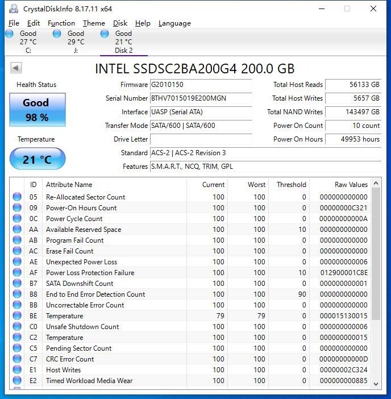Screen dimensions: 391x399
Task: Click the status orb for drive J:
Action: tap(57, 34)
